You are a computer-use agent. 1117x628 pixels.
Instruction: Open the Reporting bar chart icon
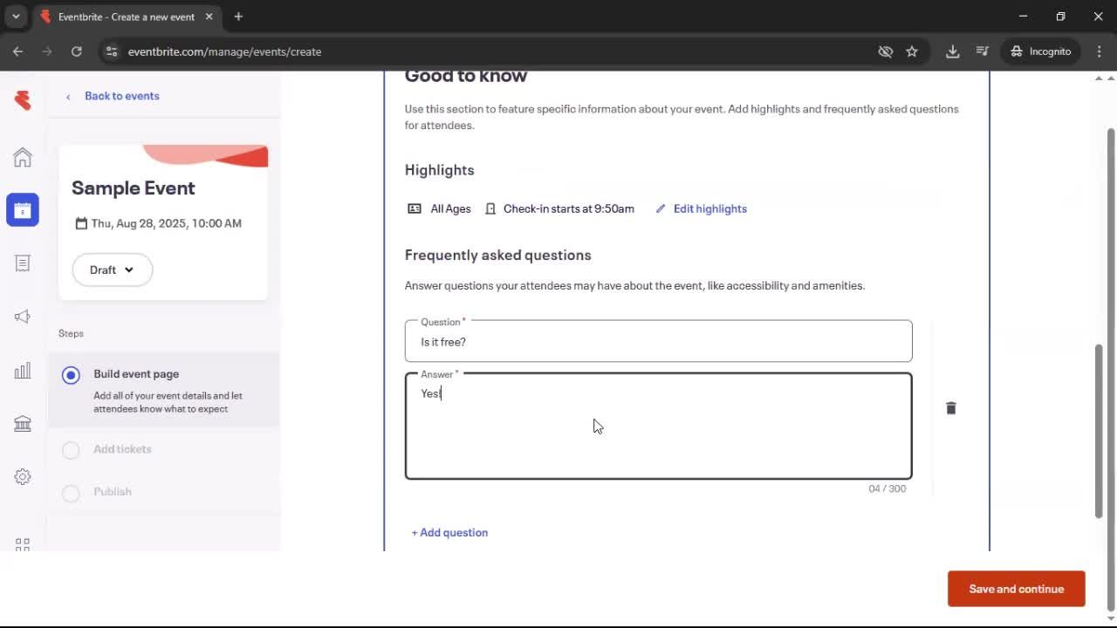click(23, 371)
